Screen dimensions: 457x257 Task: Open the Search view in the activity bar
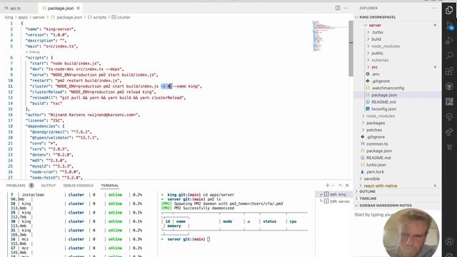coord(449,56)
